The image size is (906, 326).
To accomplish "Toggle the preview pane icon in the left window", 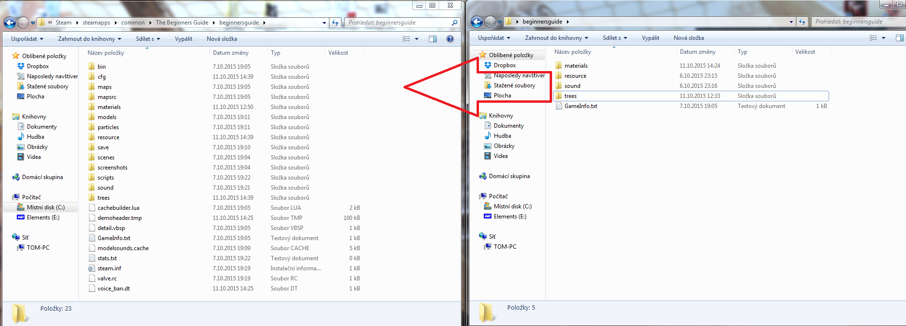I will tap(433, 39).
